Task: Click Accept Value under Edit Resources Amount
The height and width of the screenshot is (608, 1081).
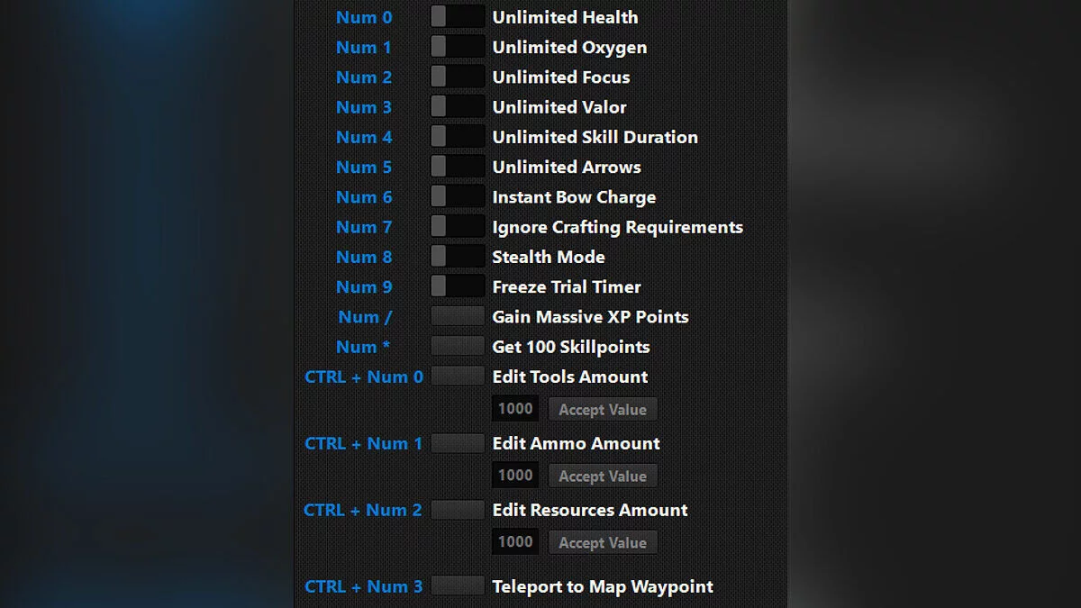Action: point(603,542)
